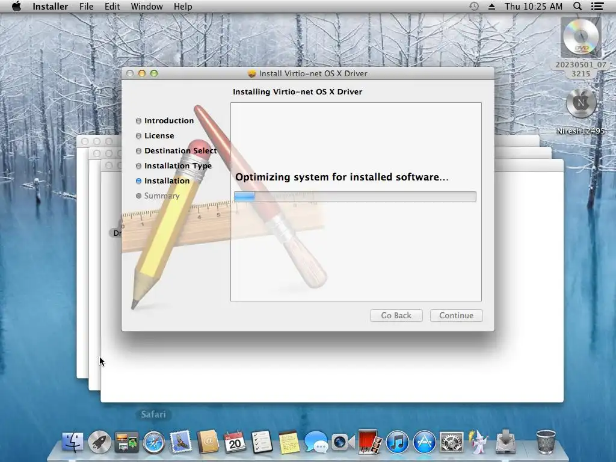Click the installation progress bar
This screenshot has height=462, width=616.
coord(355,197)
